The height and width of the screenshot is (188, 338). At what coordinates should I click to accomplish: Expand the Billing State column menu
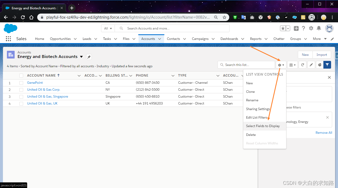pyautogui.click(x=131, y=75)
